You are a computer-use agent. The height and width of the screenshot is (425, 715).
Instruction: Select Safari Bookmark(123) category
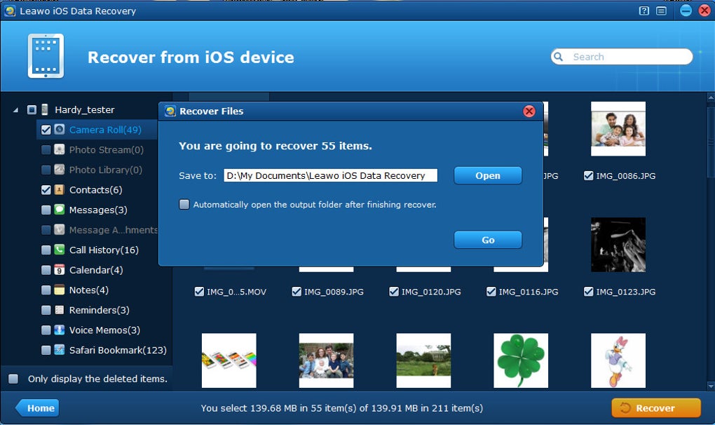tap(118, 350)
